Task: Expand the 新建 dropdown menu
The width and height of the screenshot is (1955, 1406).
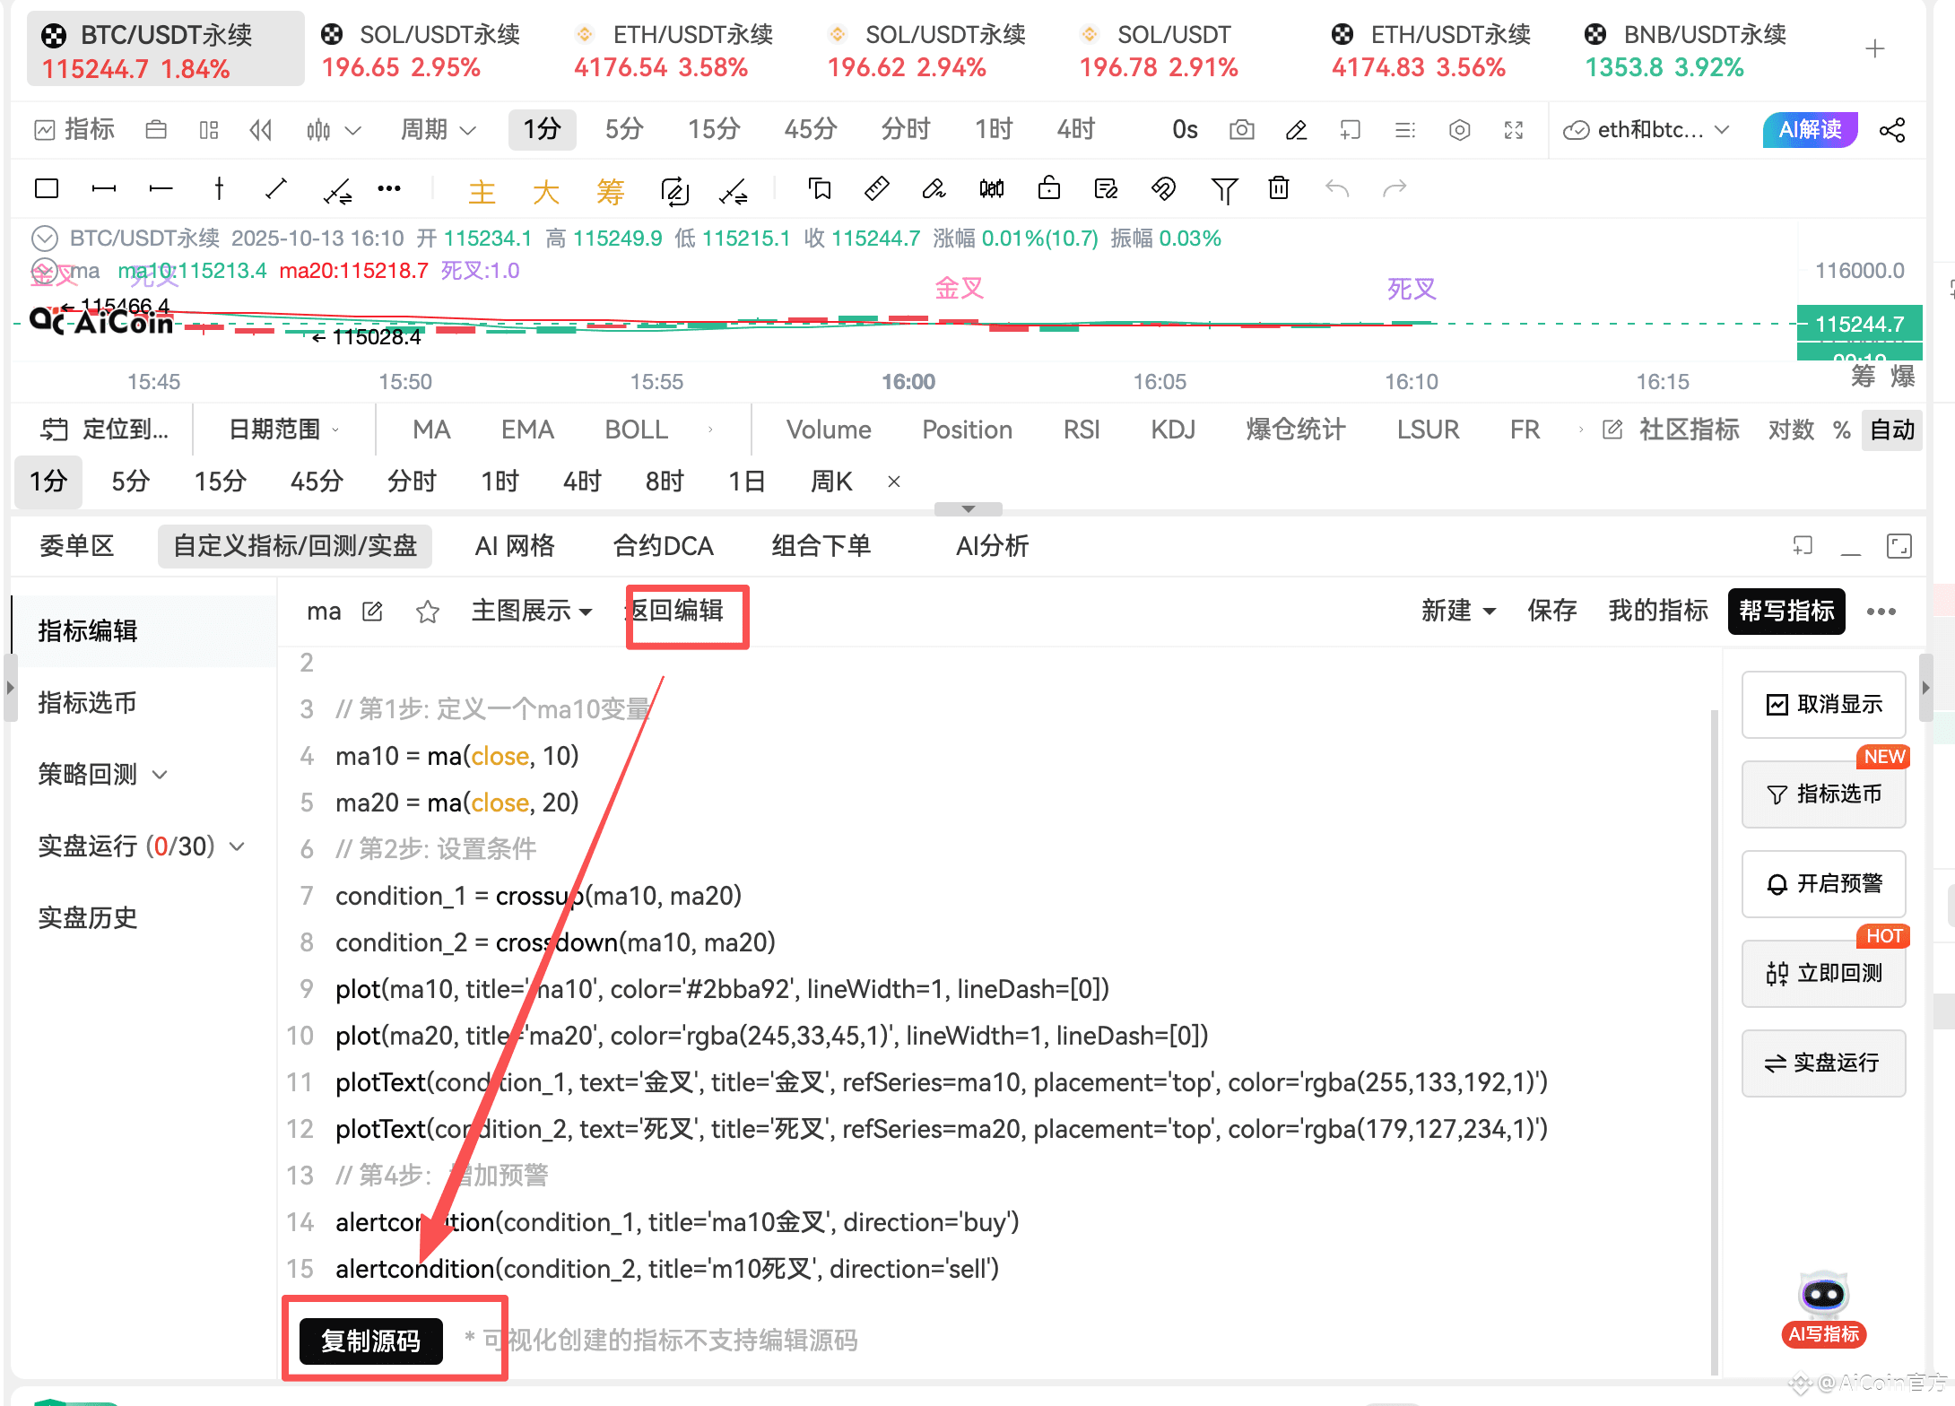Action: tap(1458, 612)
